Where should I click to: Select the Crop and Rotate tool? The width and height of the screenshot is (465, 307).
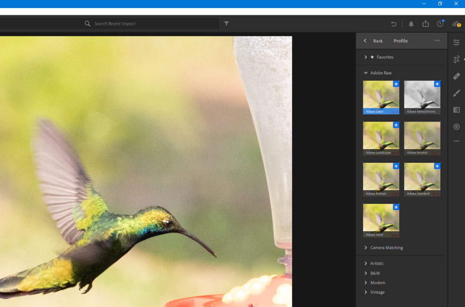point(456,59)
